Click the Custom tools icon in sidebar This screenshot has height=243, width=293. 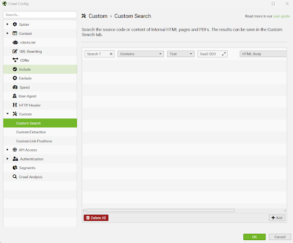pyautogui.click(x=15, y=114)
